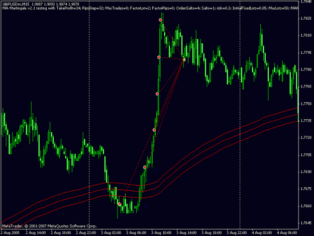Click the 2 Aug 22:00 time label
Viewport: 314px width, 236px height.
tap(86, 233)
